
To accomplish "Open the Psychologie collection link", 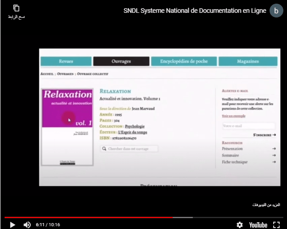I will pos(135,126).
